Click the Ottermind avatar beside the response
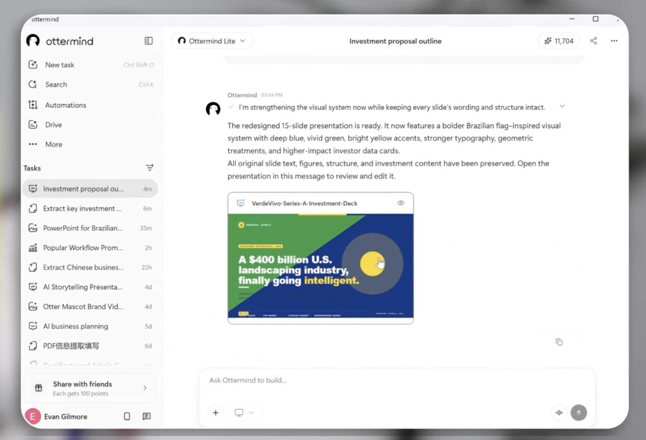This screenshot has height=440, width=646. click(x=213, y=109)
